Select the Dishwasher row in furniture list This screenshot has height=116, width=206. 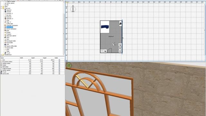tap(32, 67)
